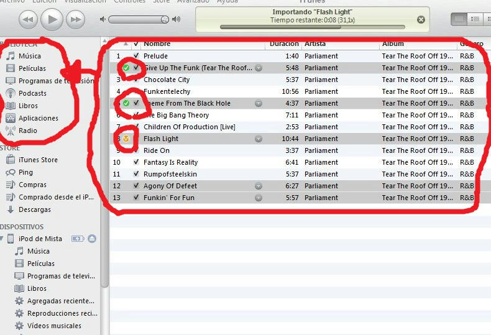The height and width of the screenshot is (335, 491).
Task: Open the Podcasts library
Action: 32,93
